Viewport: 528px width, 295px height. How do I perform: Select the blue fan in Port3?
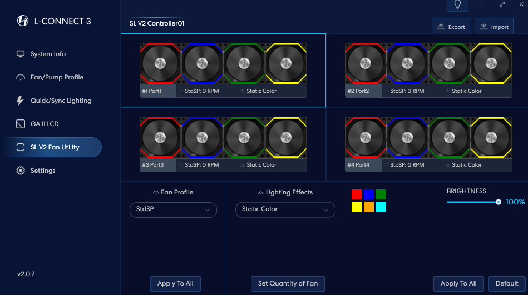click(x=202, y=138)
